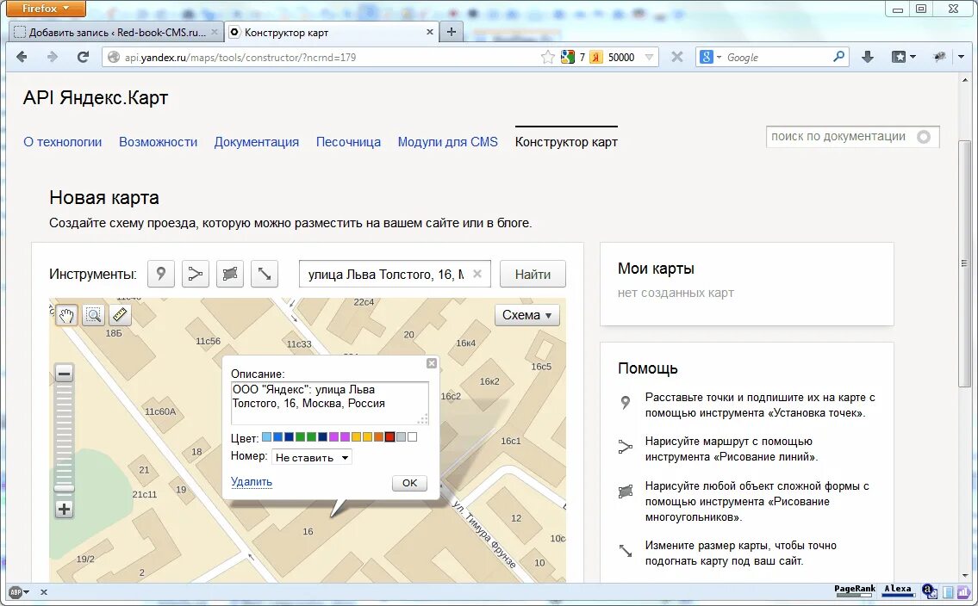Open the Конструктор карт menu item
Screen dimensions: 978x606
(x=566, y=142)
